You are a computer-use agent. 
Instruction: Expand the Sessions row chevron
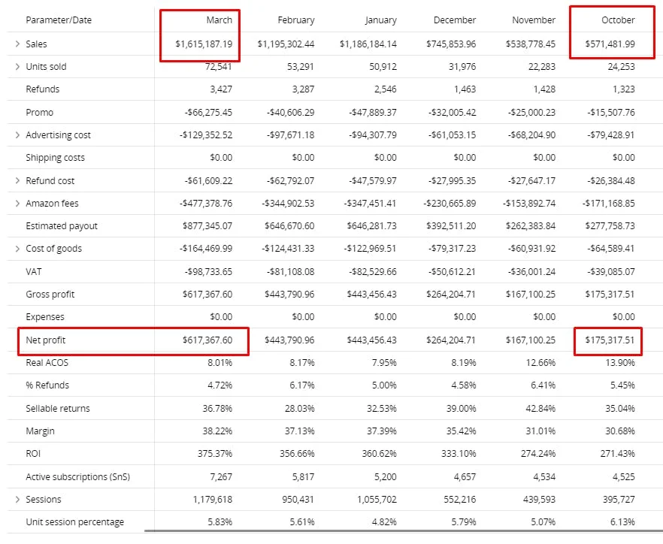point(17,499)
